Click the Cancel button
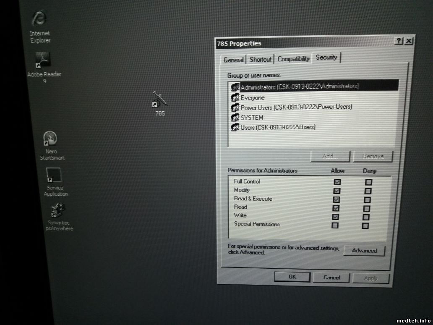The height and width of the screenshot is (325, 433). click(x=331, y=277)
